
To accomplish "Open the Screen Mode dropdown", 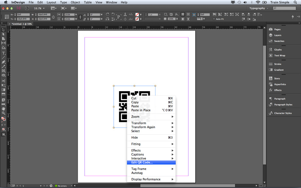I will pyautogui.click(x=63, y=8).
